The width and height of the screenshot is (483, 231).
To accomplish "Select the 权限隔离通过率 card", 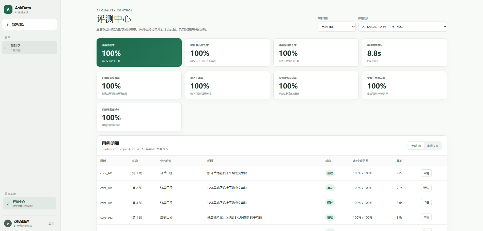I will (x=139, y=117).
